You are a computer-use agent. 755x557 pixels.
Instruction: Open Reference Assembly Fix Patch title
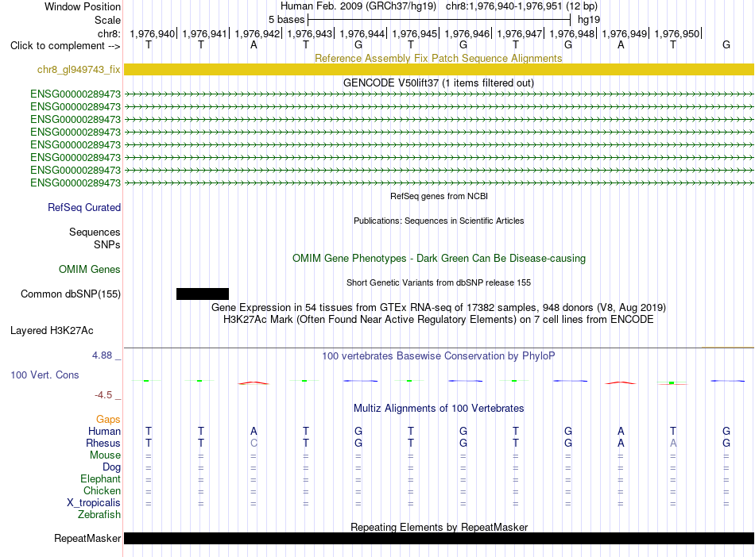(439, 58)
